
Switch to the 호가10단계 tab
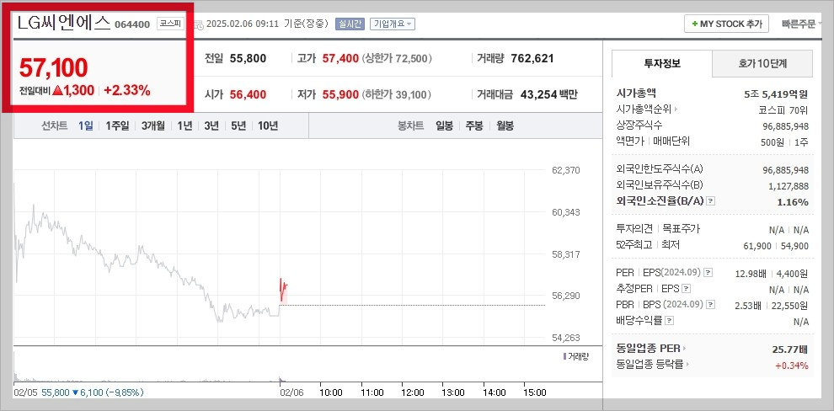(762, 64)
